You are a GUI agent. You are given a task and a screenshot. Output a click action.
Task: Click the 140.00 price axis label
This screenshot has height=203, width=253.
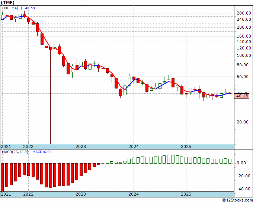pos(244,42)
